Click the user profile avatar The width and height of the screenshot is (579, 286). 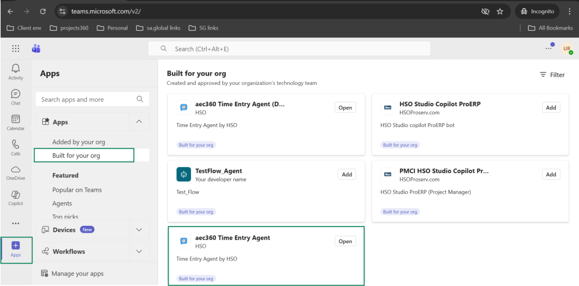(566, 49)
